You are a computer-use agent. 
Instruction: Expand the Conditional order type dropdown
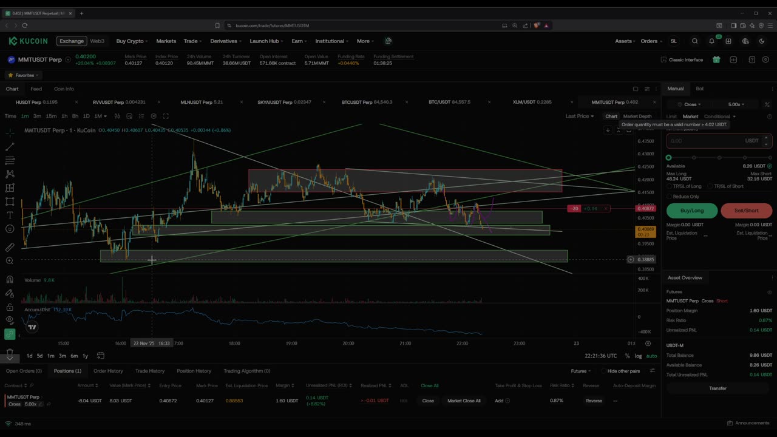(x=719, y=117)
